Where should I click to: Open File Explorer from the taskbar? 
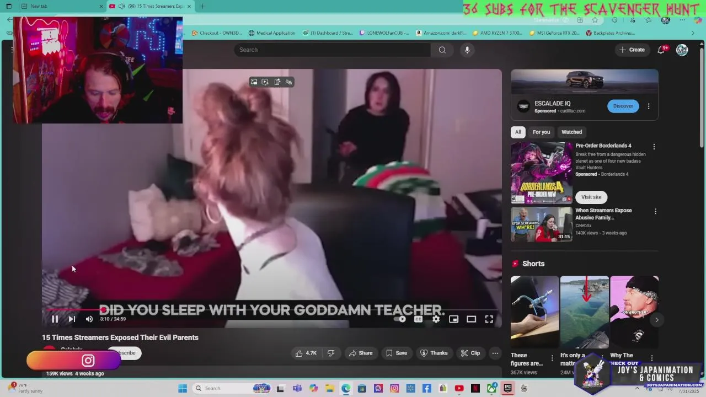330,388
